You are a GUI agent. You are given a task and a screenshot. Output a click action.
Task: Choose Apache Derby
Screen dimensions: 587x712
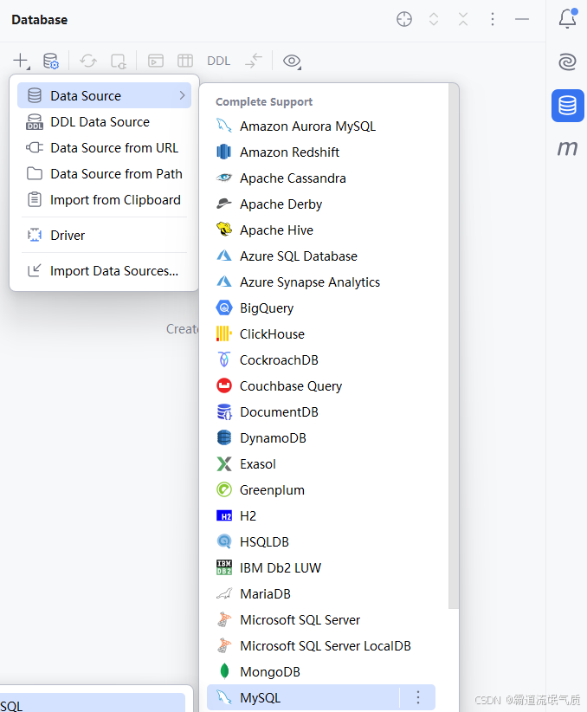coord(321,204)
